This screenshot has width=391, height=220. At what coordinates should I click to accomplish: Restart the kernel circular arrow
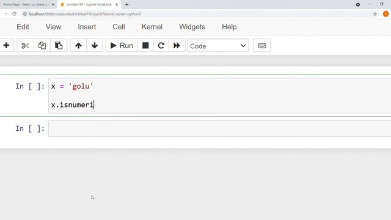(x=161, y=45)
